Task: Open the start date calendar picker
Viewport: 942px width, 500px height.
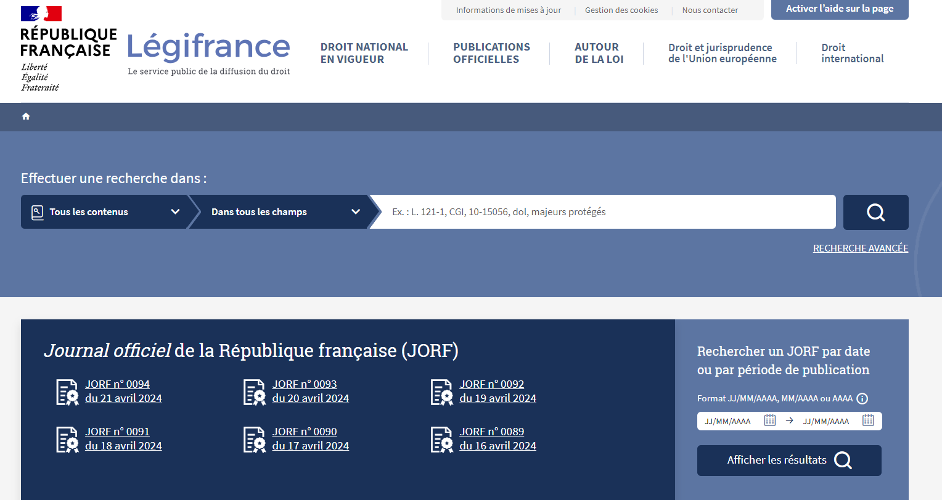Action: click(x=770, y=420)
